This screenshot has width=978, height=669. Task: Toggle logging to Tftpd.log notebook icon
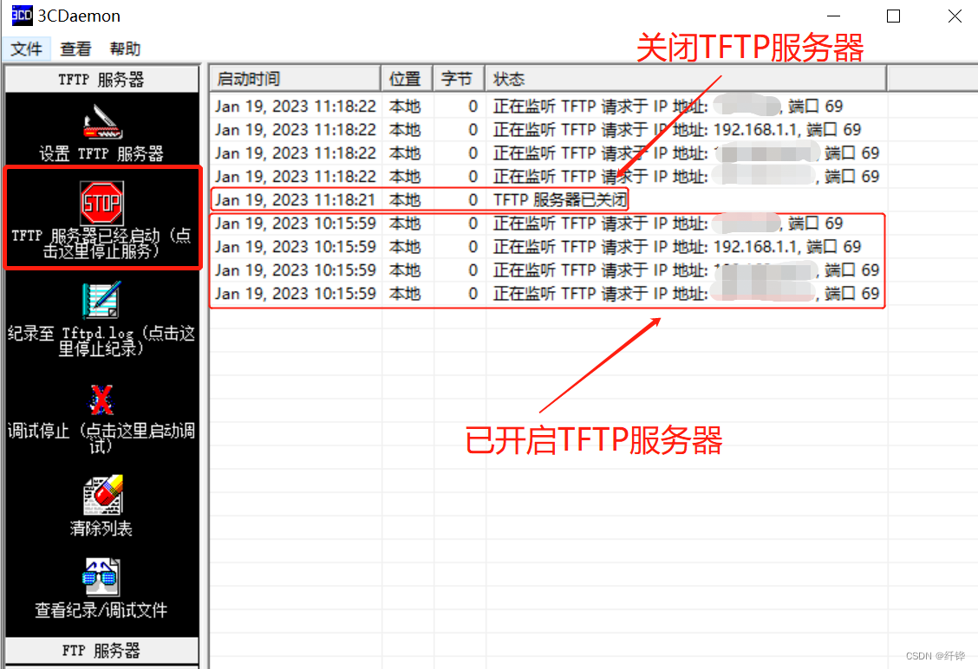point(101,301)
